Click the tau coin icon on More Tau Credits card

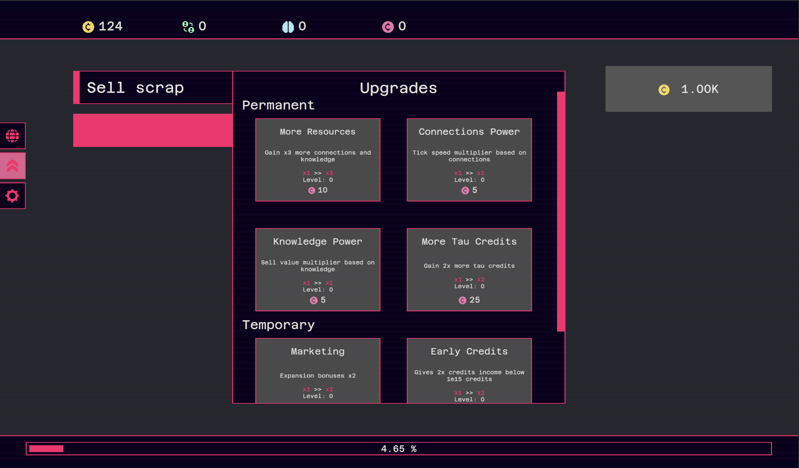tap(462, 300)
